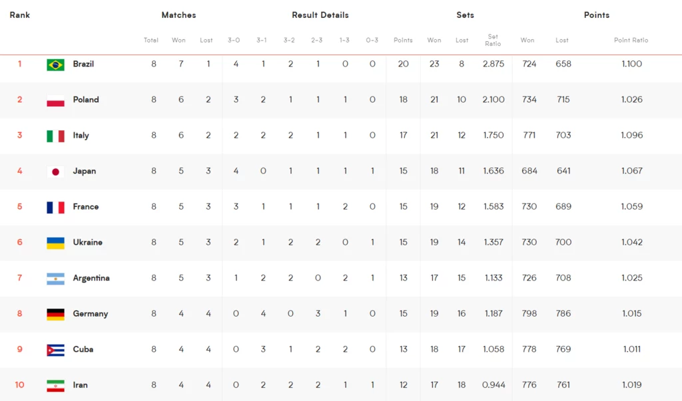Click the Italy flag icon
This screenshot has width=682, height=401.
pyautogui.click(x=56, y=136)
